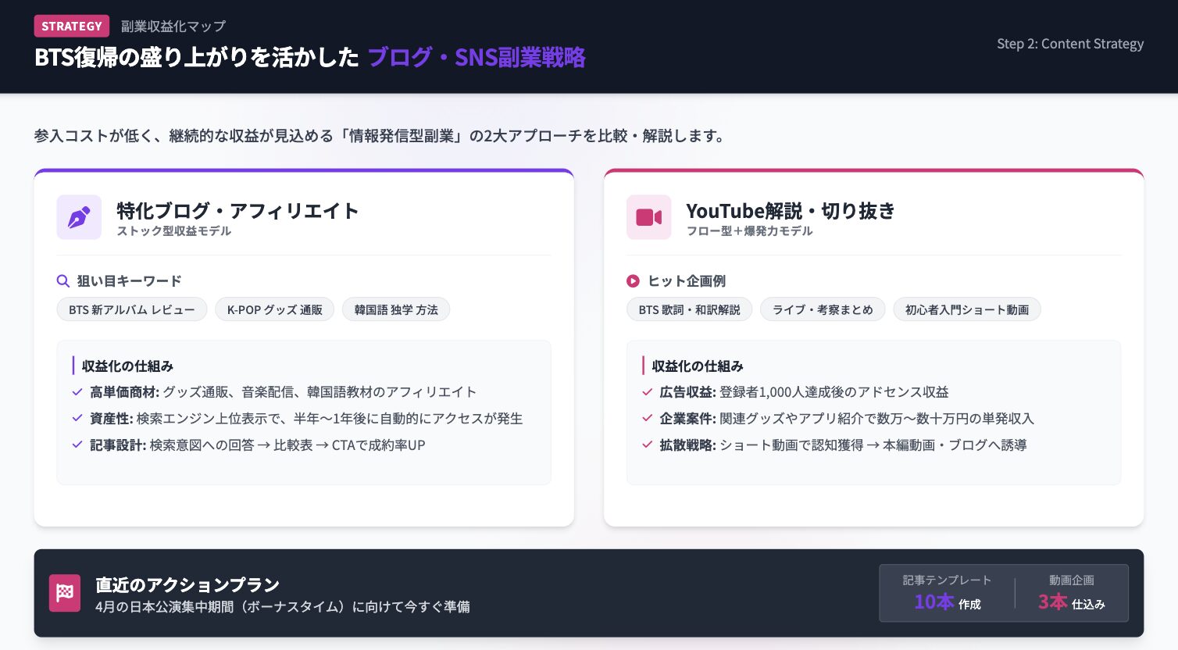The image size is (1178, 650).
Task: Select the BTS 歌詞・和訳解説 chip
Action: point(689,310)
